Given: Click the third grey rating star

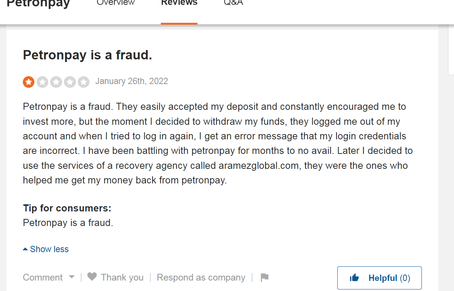Looking at the screenshot, I should (x=56, y=82).
